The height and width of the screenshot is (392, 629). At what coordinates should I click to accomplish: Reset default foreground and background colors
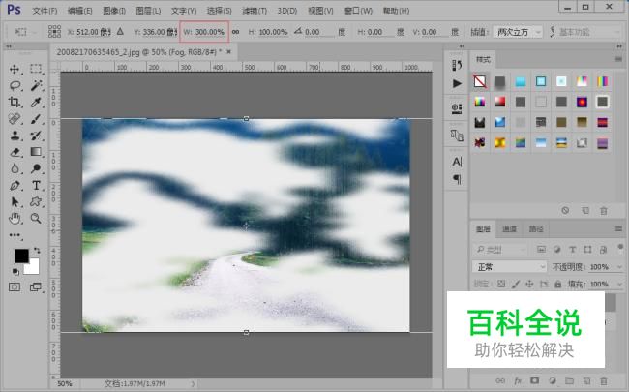click(15, 272)
